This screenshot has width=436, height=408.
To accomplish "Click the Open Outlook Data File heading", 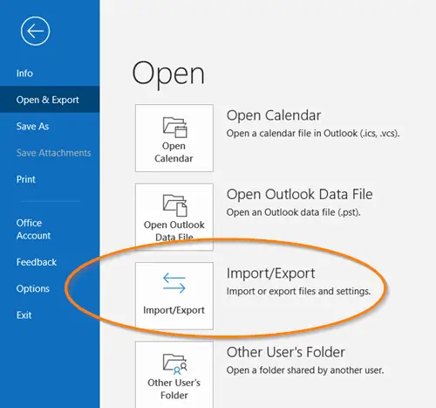I will click(300, 194).
